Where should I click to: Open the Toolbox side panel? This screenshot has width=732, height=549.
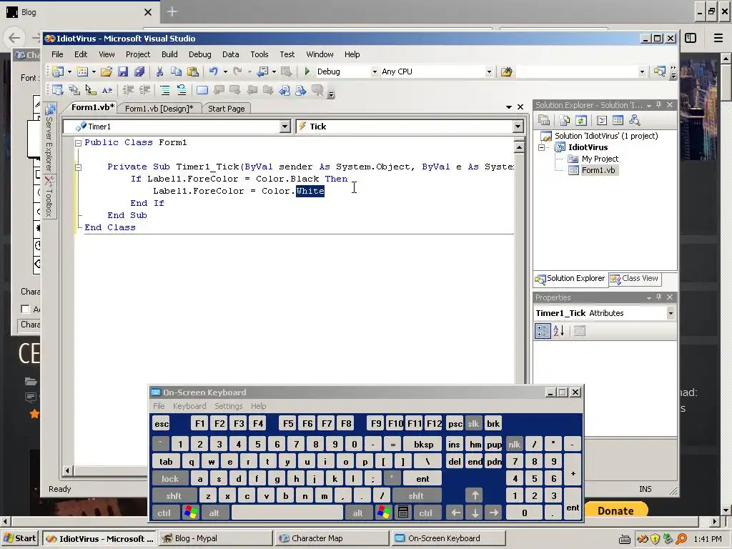(x=50, y=196)
